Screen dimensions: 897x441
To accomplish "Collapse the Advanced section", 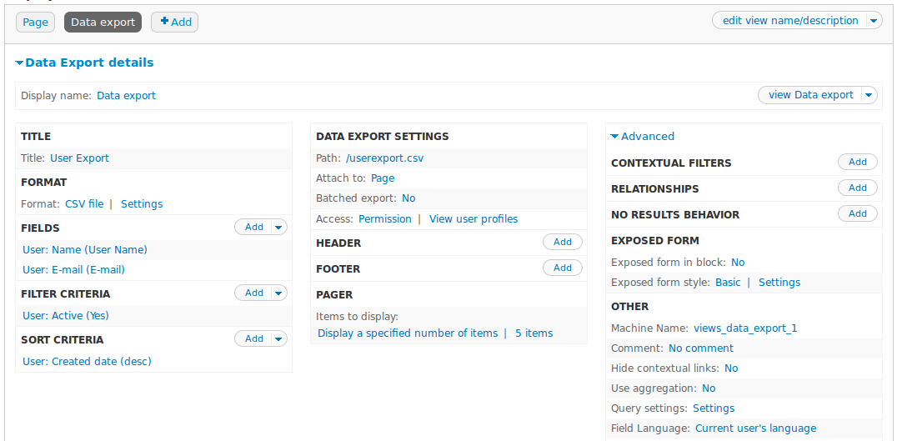I will 642,136.
